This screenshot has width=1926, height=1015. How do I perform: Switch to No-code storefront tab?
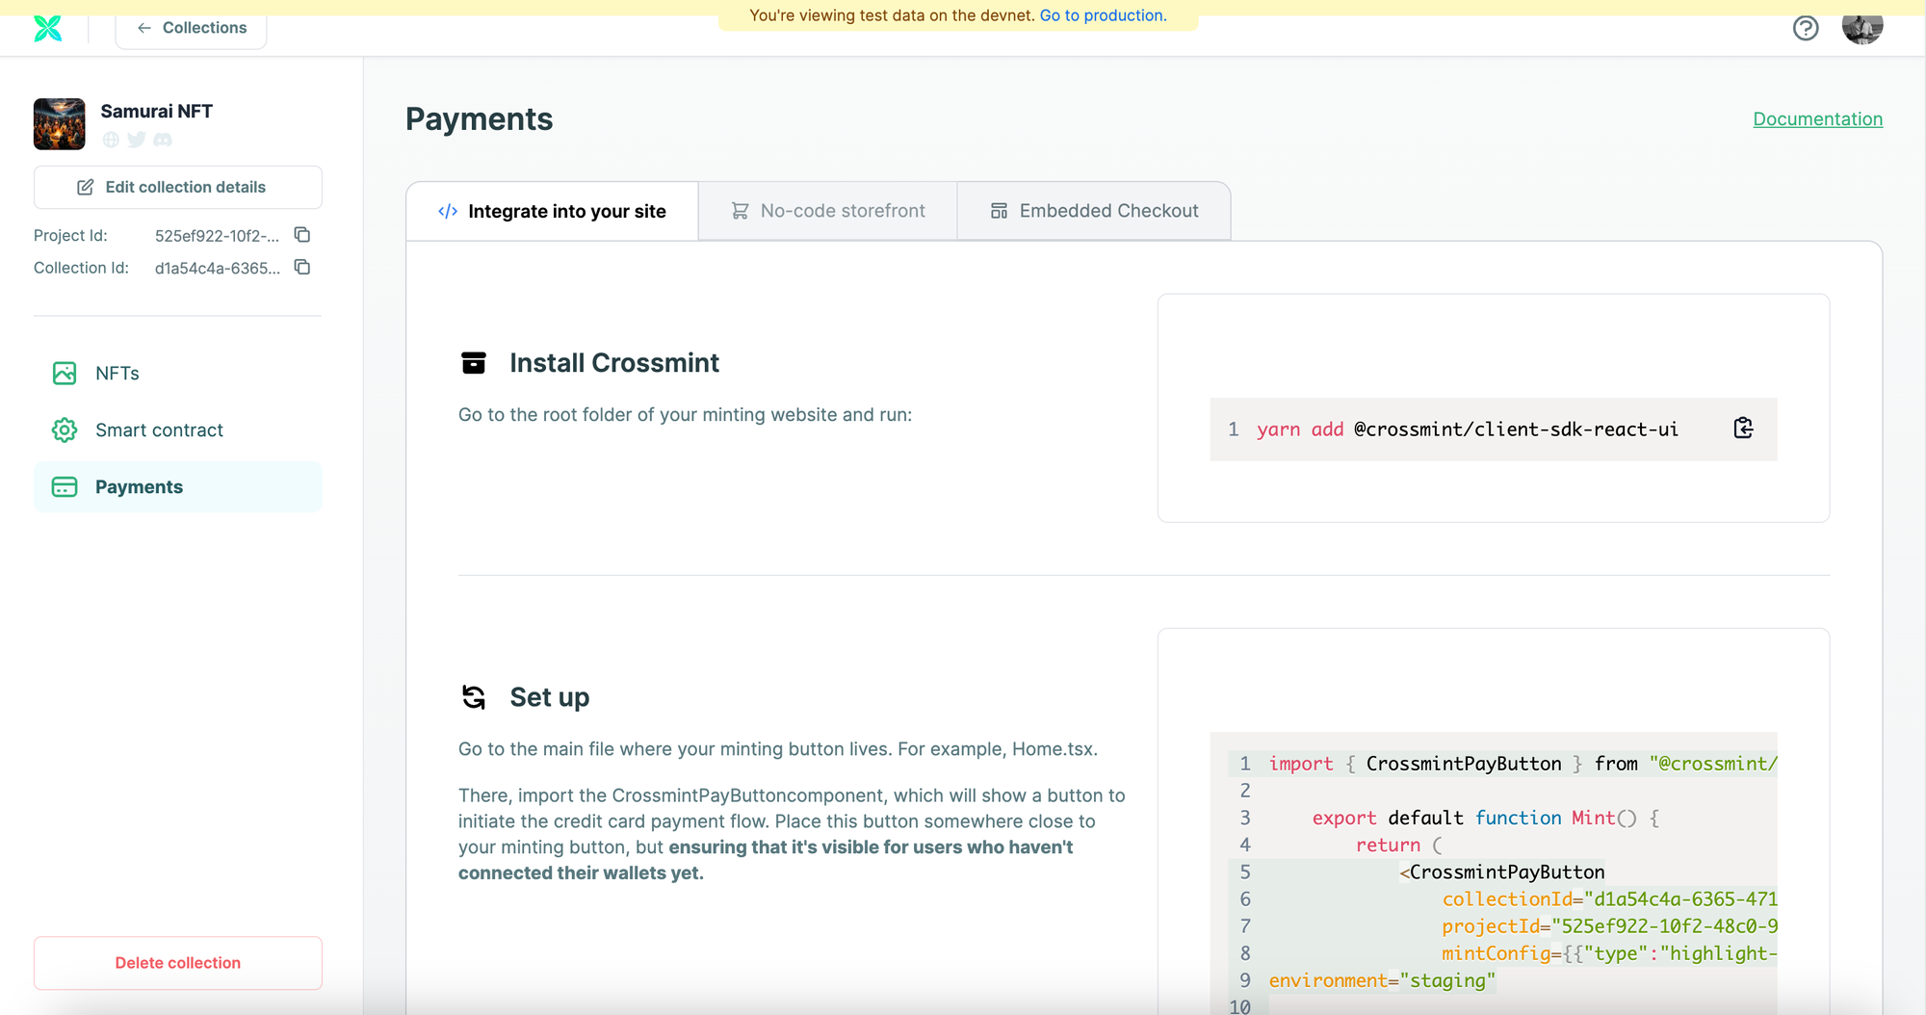pos(828,211)
